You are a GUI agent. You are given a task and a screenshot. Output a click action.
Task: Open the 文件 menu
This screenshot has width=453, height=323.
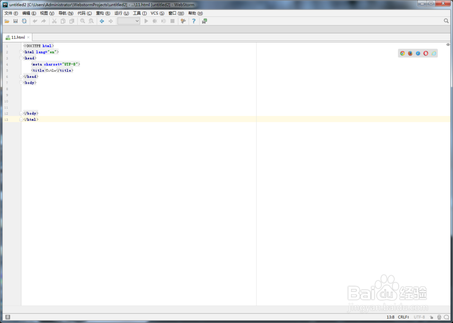[x=9, y=13]
